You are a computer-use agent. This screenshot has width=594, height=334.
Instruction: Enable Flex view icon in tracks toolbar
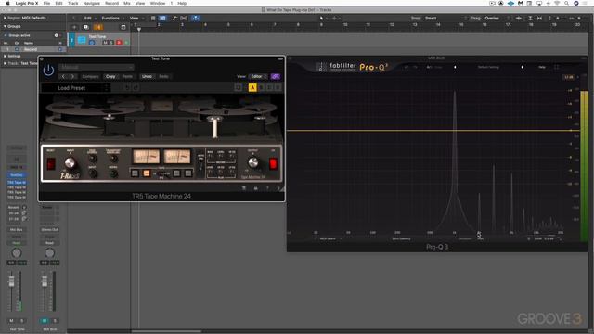click(x=184, y=19)
